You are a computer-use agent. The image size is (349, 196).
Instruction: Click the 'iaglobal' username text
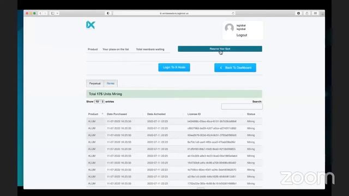pos(241,26)
